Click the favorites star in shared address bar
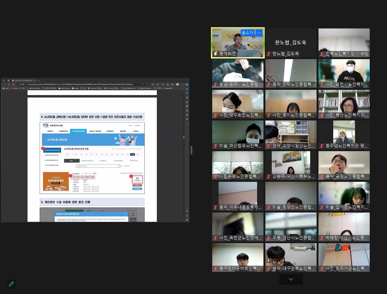Viewport: 387px width, 294px height. click(147, 84)
